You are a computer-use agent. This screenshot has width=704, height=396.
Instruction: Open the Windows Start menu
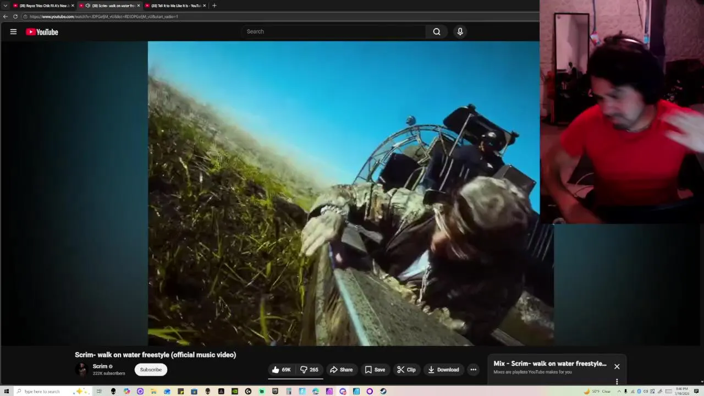(x=6, y=391)
